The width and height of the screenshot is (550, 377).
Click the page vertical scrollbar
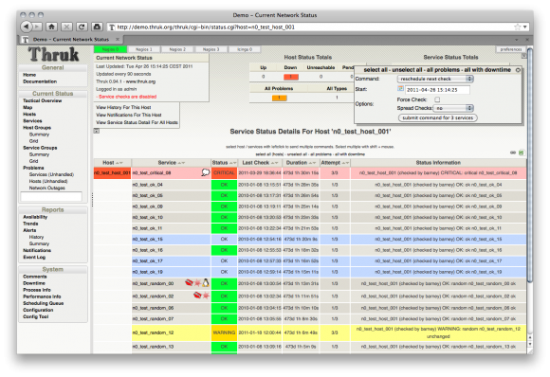530,165
